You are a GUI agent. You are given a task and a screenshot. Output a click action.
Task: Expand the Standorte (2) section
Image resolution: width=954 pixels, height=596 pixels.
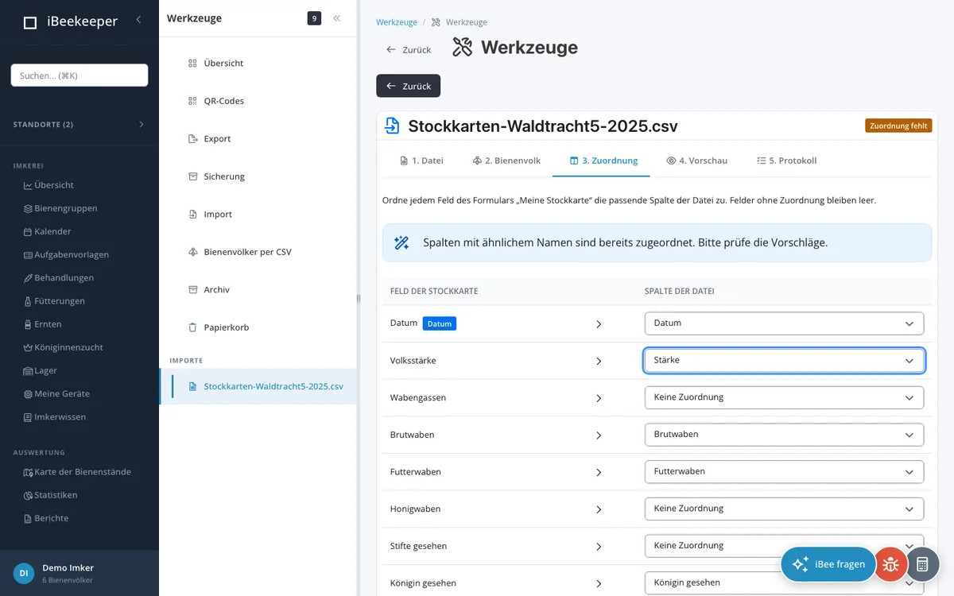(x=79, y=125)
